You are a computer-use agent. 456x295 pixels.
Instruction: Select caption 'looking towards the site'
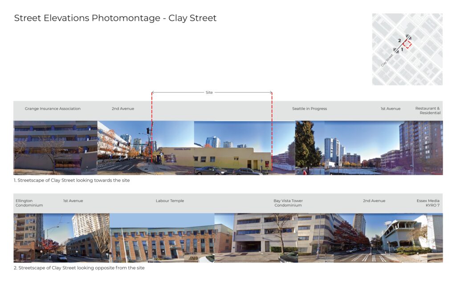pyautogui.click(x=72, y=180)
